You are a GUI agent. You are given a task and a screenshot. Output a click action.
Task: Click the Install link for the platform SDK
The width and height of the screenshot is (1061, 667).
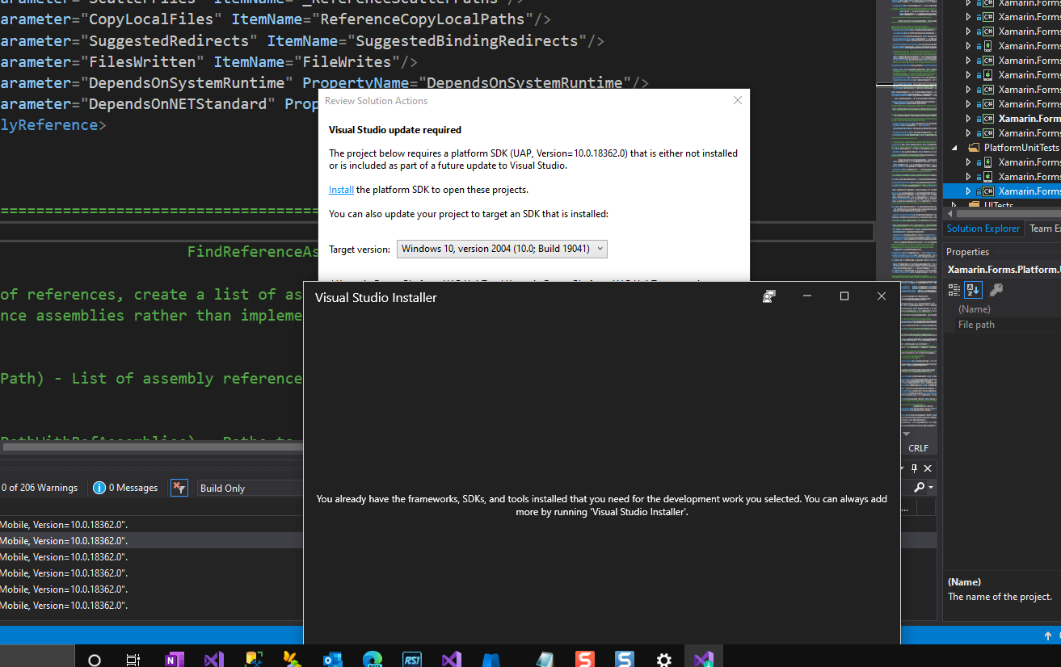341,190
